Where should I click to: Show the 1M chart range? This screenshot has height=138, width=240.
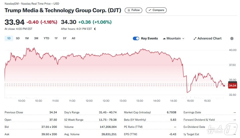click(27, 38)
